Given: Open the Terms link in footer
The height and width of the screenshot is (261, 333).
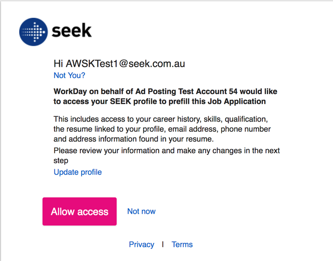Looking at the screenshot, I should (x=182, y=244).
